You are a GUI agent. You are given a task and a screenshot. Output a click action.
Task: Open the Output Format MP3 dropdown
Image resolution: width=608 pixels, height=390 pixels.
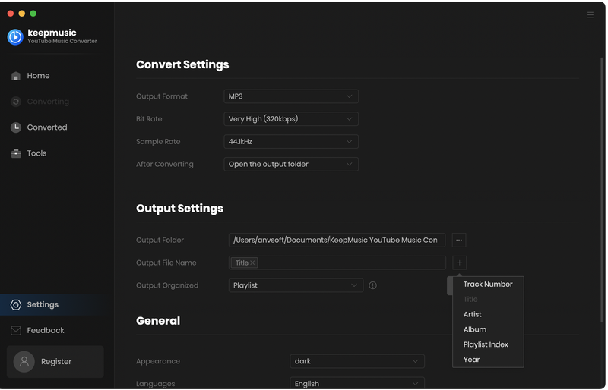tap(291, 96)
